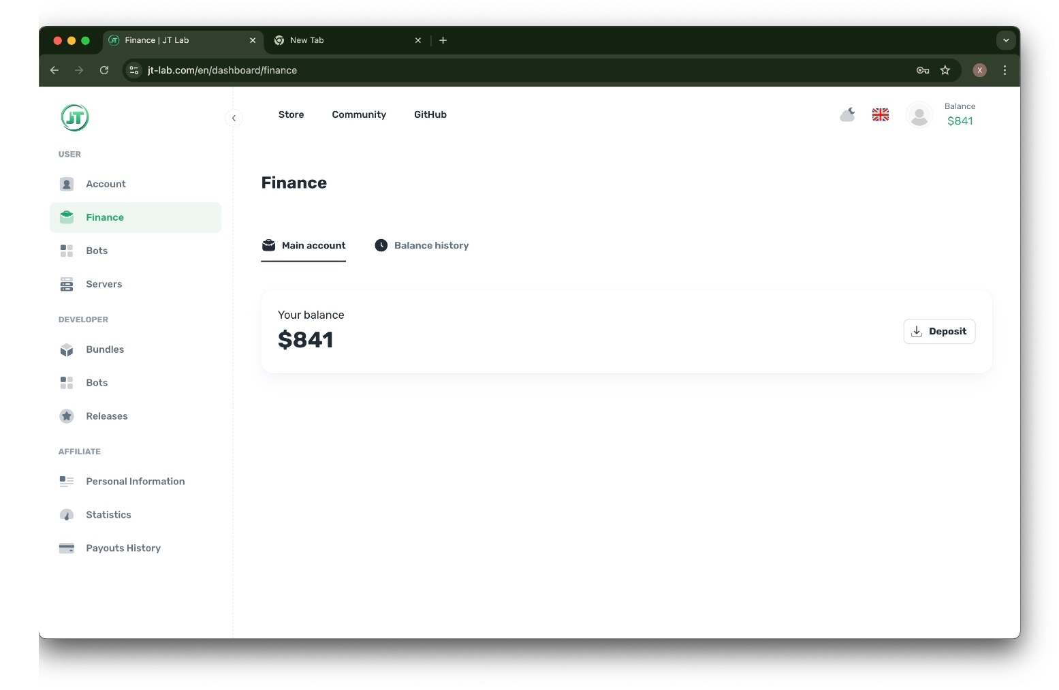Click the browser forward arrow
The height and width of the screenshot is (690, 1059).
click(x=79, y=70)
